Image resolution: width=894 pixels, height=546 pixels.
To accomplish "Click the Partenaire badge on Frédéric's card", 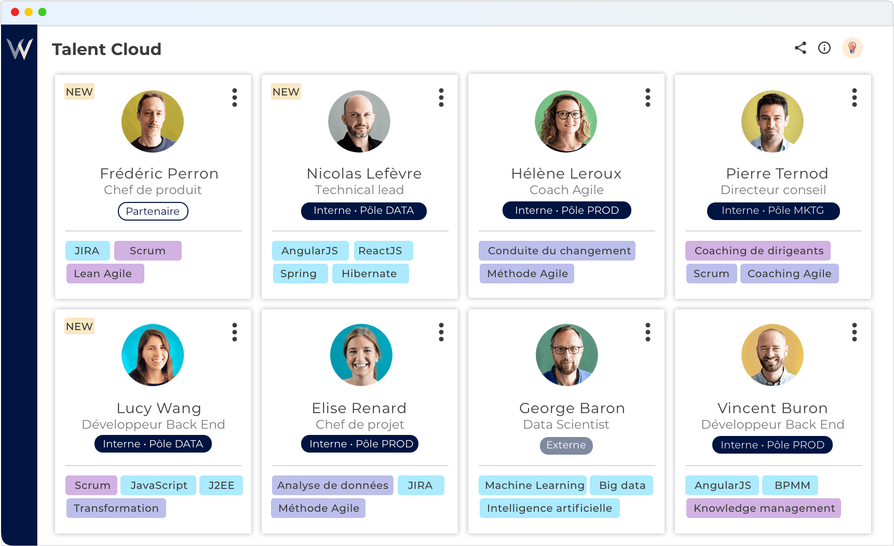I will [x=153, y=211].
